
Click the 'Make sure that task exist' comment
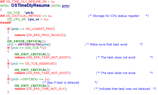click(x=114, y=44)
